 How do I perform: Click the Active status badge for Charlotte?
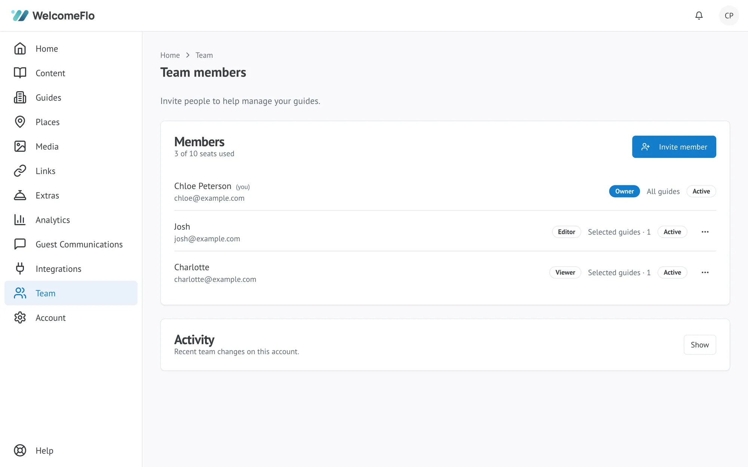[672, 272]
